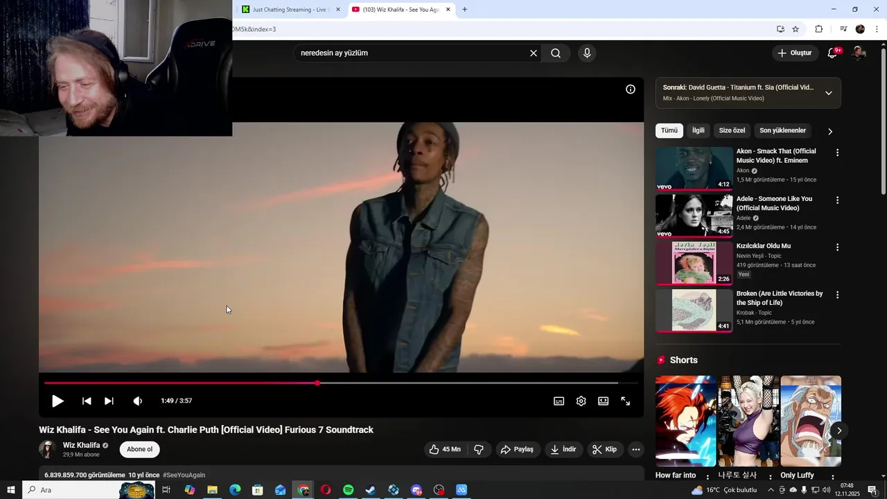The height and width of the screenshot is (499, 887).
Task: Bookmark this page with star icon
Action: click(x=796, y=29)
